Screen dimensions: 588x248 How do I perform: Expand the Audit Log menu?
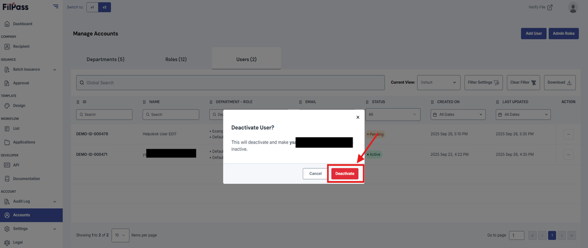(x=31, y=201)
